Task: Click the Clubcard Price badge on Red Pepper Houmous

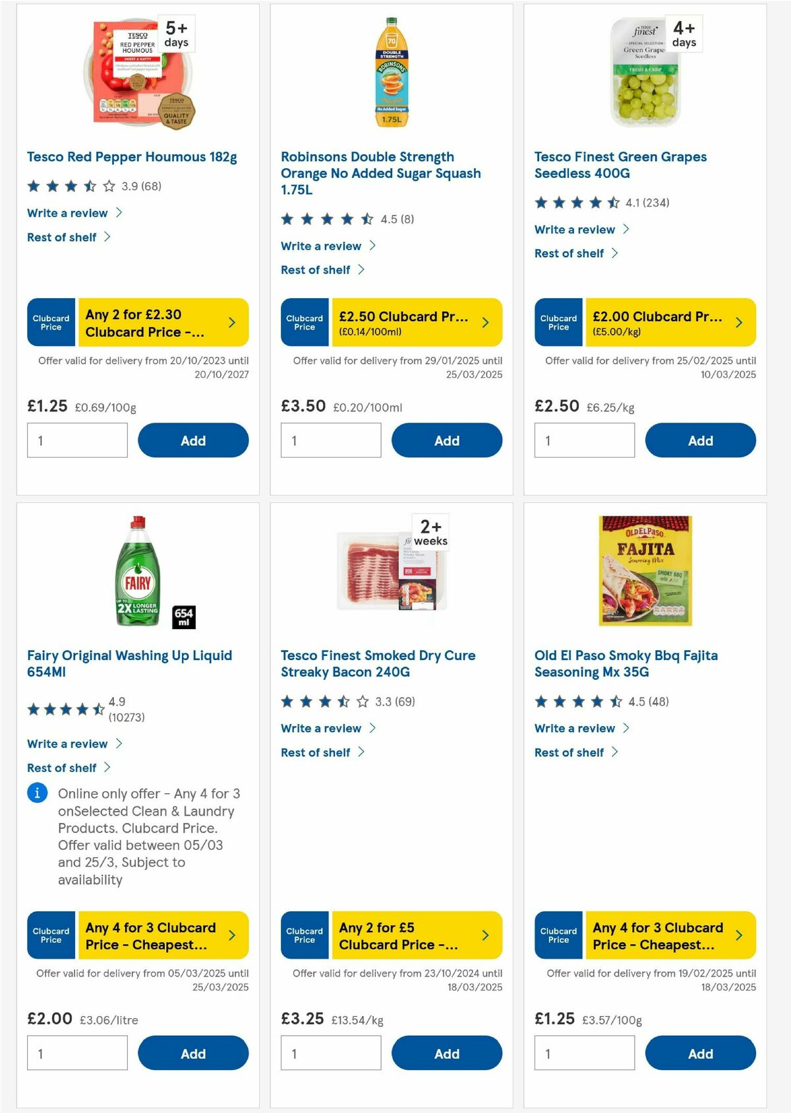Action: (51, 322)
